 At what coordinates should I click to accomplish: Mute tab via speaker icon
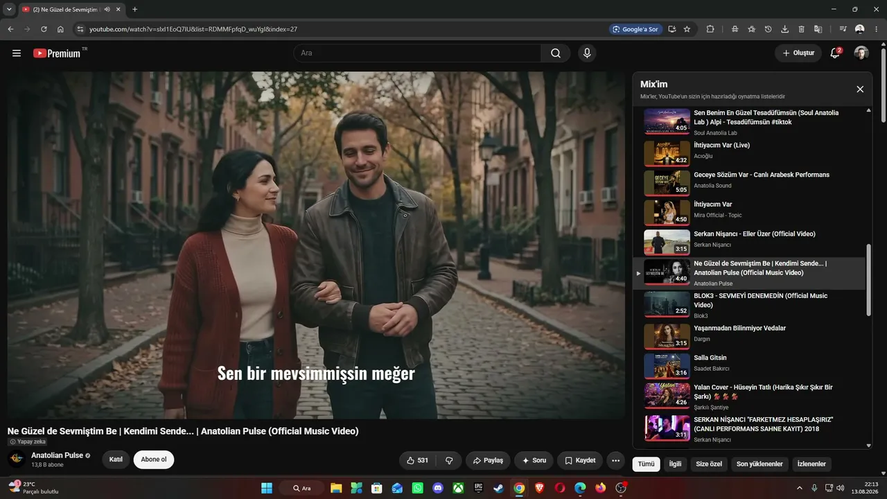(107, 9)
